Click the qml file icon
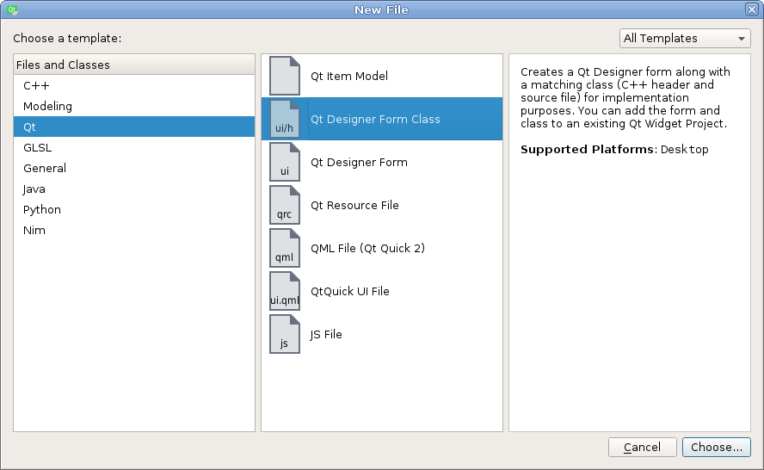The width and height of the screenshot is (764, 470). (x=285, y=248)
